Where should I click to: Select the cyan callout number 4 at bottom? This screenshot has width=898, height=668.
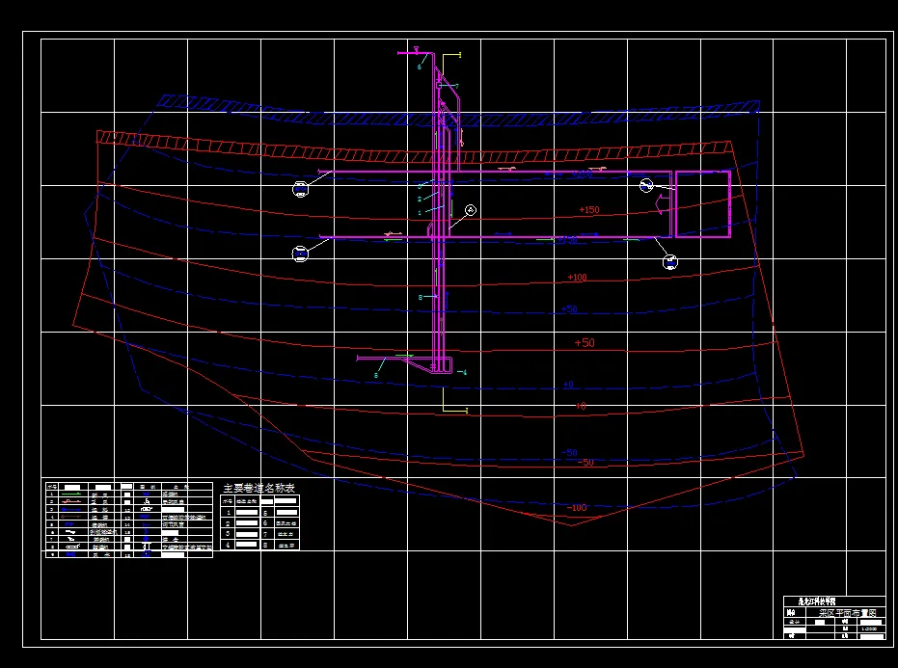465,373
